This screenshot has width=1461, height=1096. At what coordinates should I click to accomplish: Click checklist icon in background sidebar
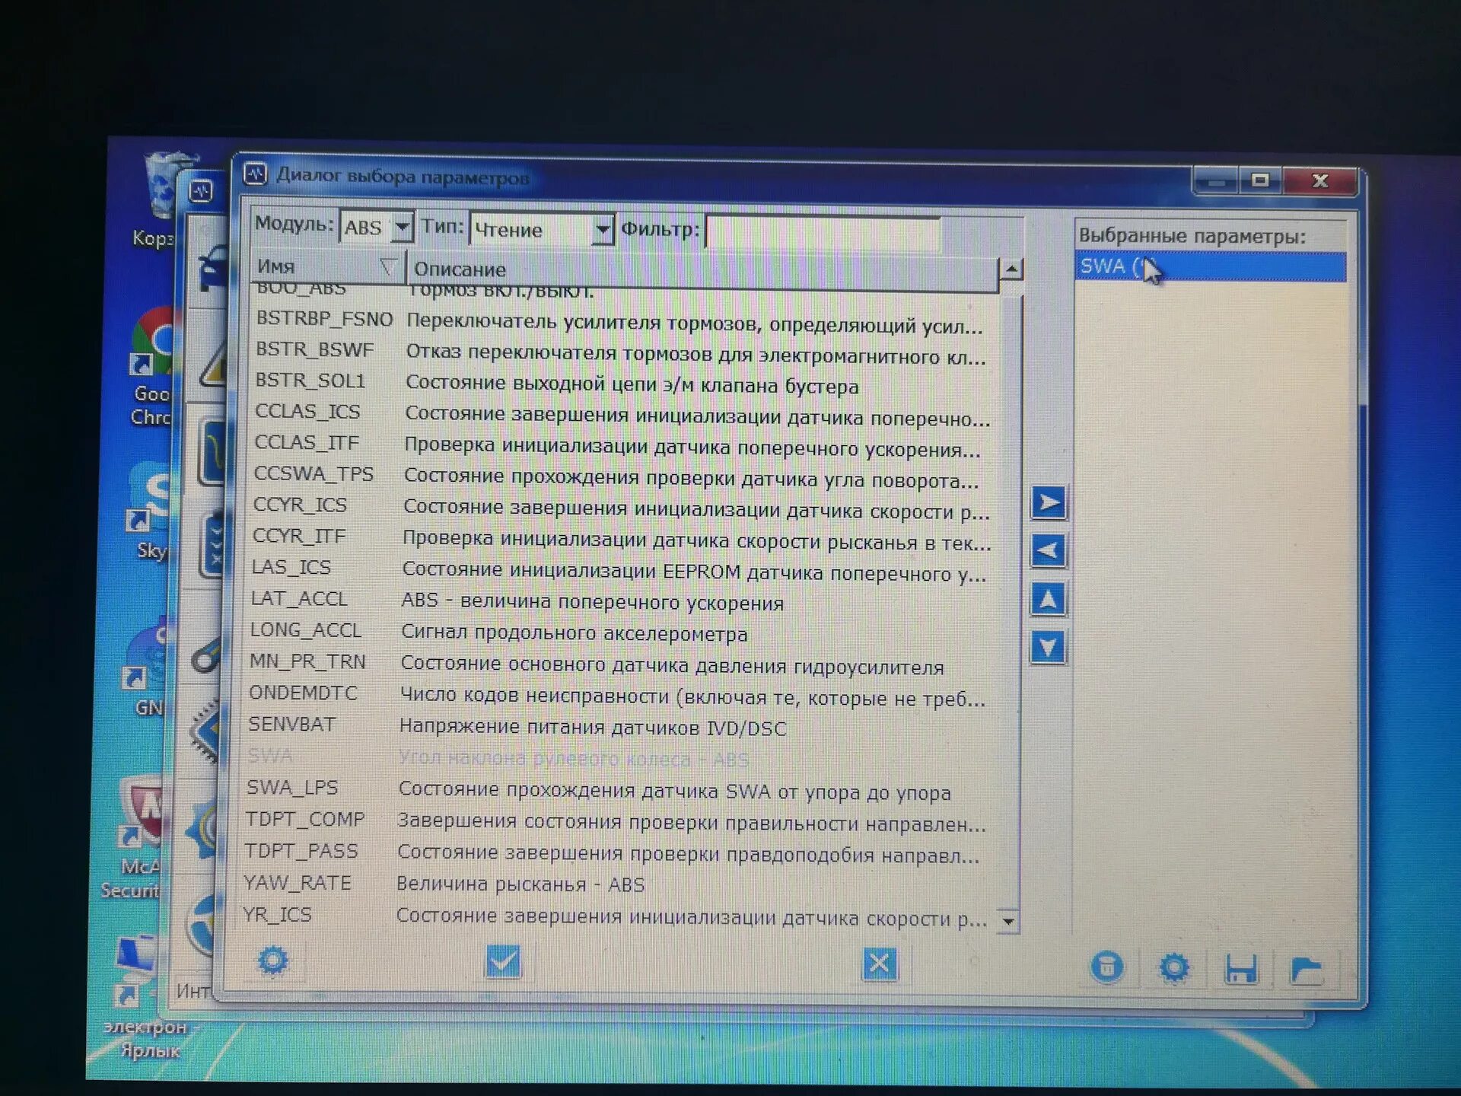click(212, 544)
